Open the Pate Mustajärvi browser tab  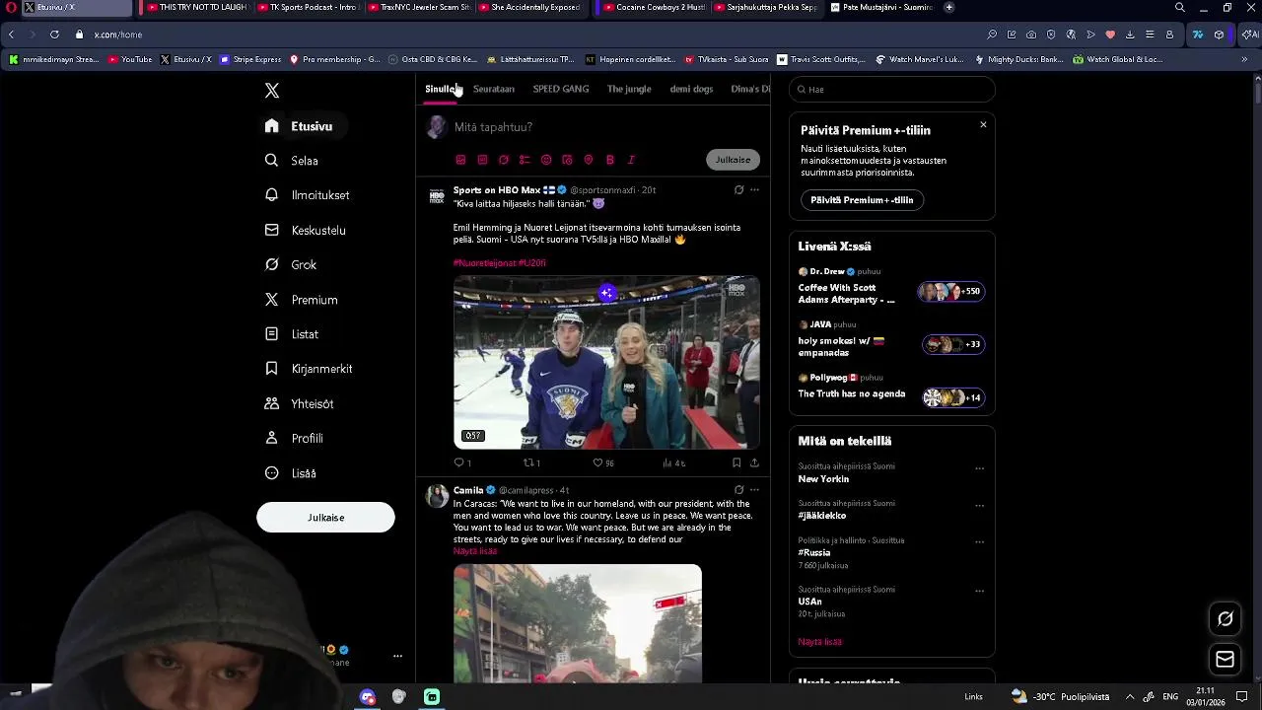(x=879, y=7)
